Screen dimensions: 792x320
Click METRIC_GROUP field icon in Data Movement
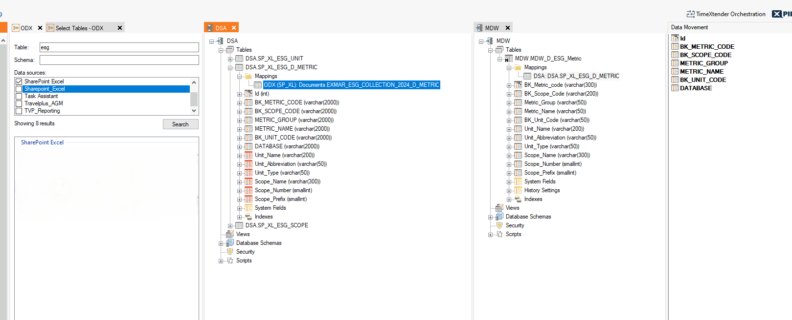coord(675,63)
